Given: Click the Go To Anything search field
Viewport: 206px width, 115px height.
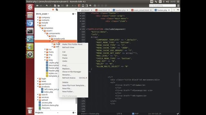Looking at the screenshot, I should click(162, 5).
